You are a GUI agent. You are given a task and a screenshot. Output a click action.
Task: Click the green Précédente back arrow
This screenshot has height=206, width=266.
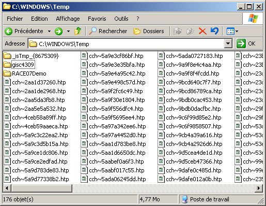pyautogui.click(x=8, y=32)
